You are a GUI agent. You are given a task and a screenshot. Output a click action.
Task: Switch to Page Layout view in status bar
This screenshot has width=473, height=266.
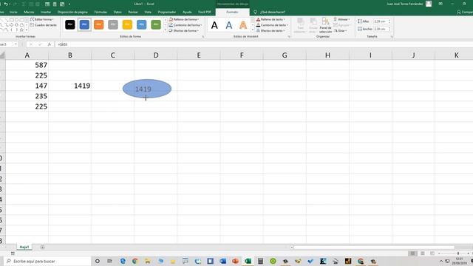[423, 253]
